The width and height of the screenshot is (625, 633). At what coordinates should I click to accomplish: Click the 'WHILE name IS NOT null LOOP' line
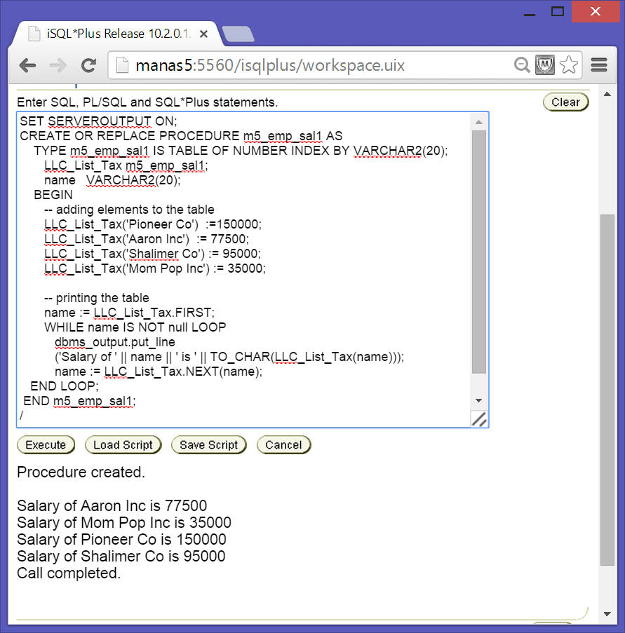point(135,327)
